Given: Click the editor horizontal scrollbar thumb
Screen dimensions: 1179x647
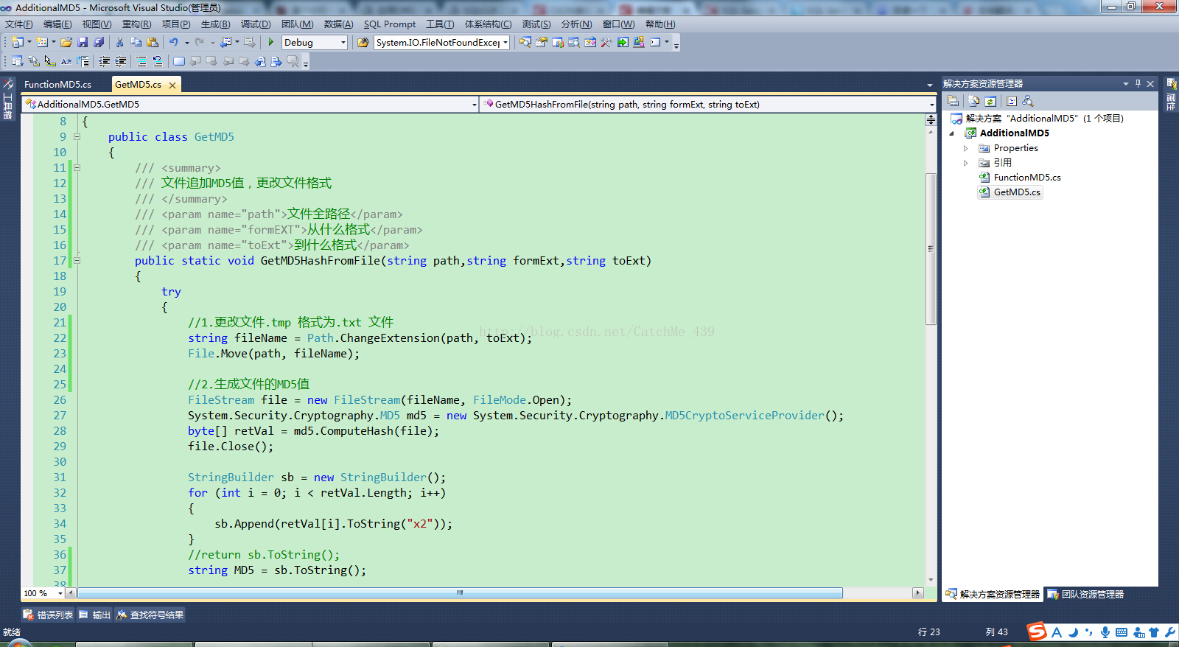Looking at the screenshot, I should tap(460, 593).
